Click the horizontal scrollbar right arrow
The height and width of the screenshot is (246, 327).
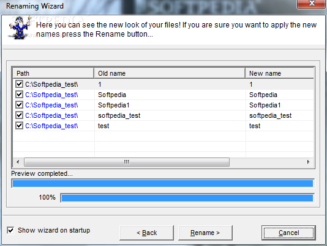click(x=309, y=162)
